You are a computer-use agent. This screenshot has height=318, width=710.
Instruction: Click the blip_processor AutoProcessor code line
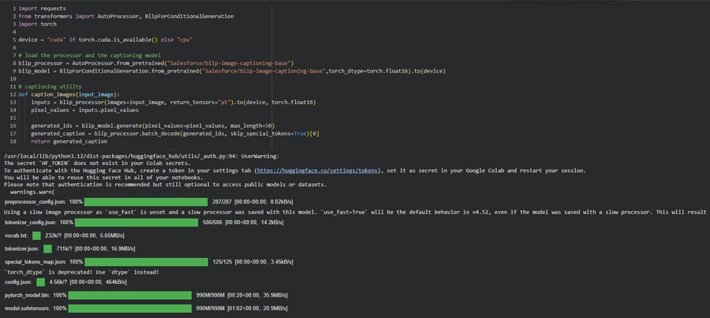pos(156,63)
